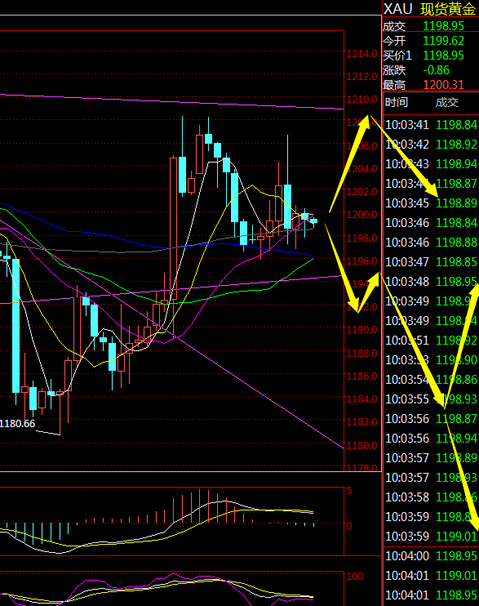Select the 10:03:57 1198.89 tick row
479x606 pixels.
(431, 458)
